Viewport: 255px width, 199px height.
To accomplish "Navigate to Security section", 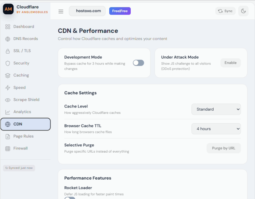I will [x=25, y=63].
